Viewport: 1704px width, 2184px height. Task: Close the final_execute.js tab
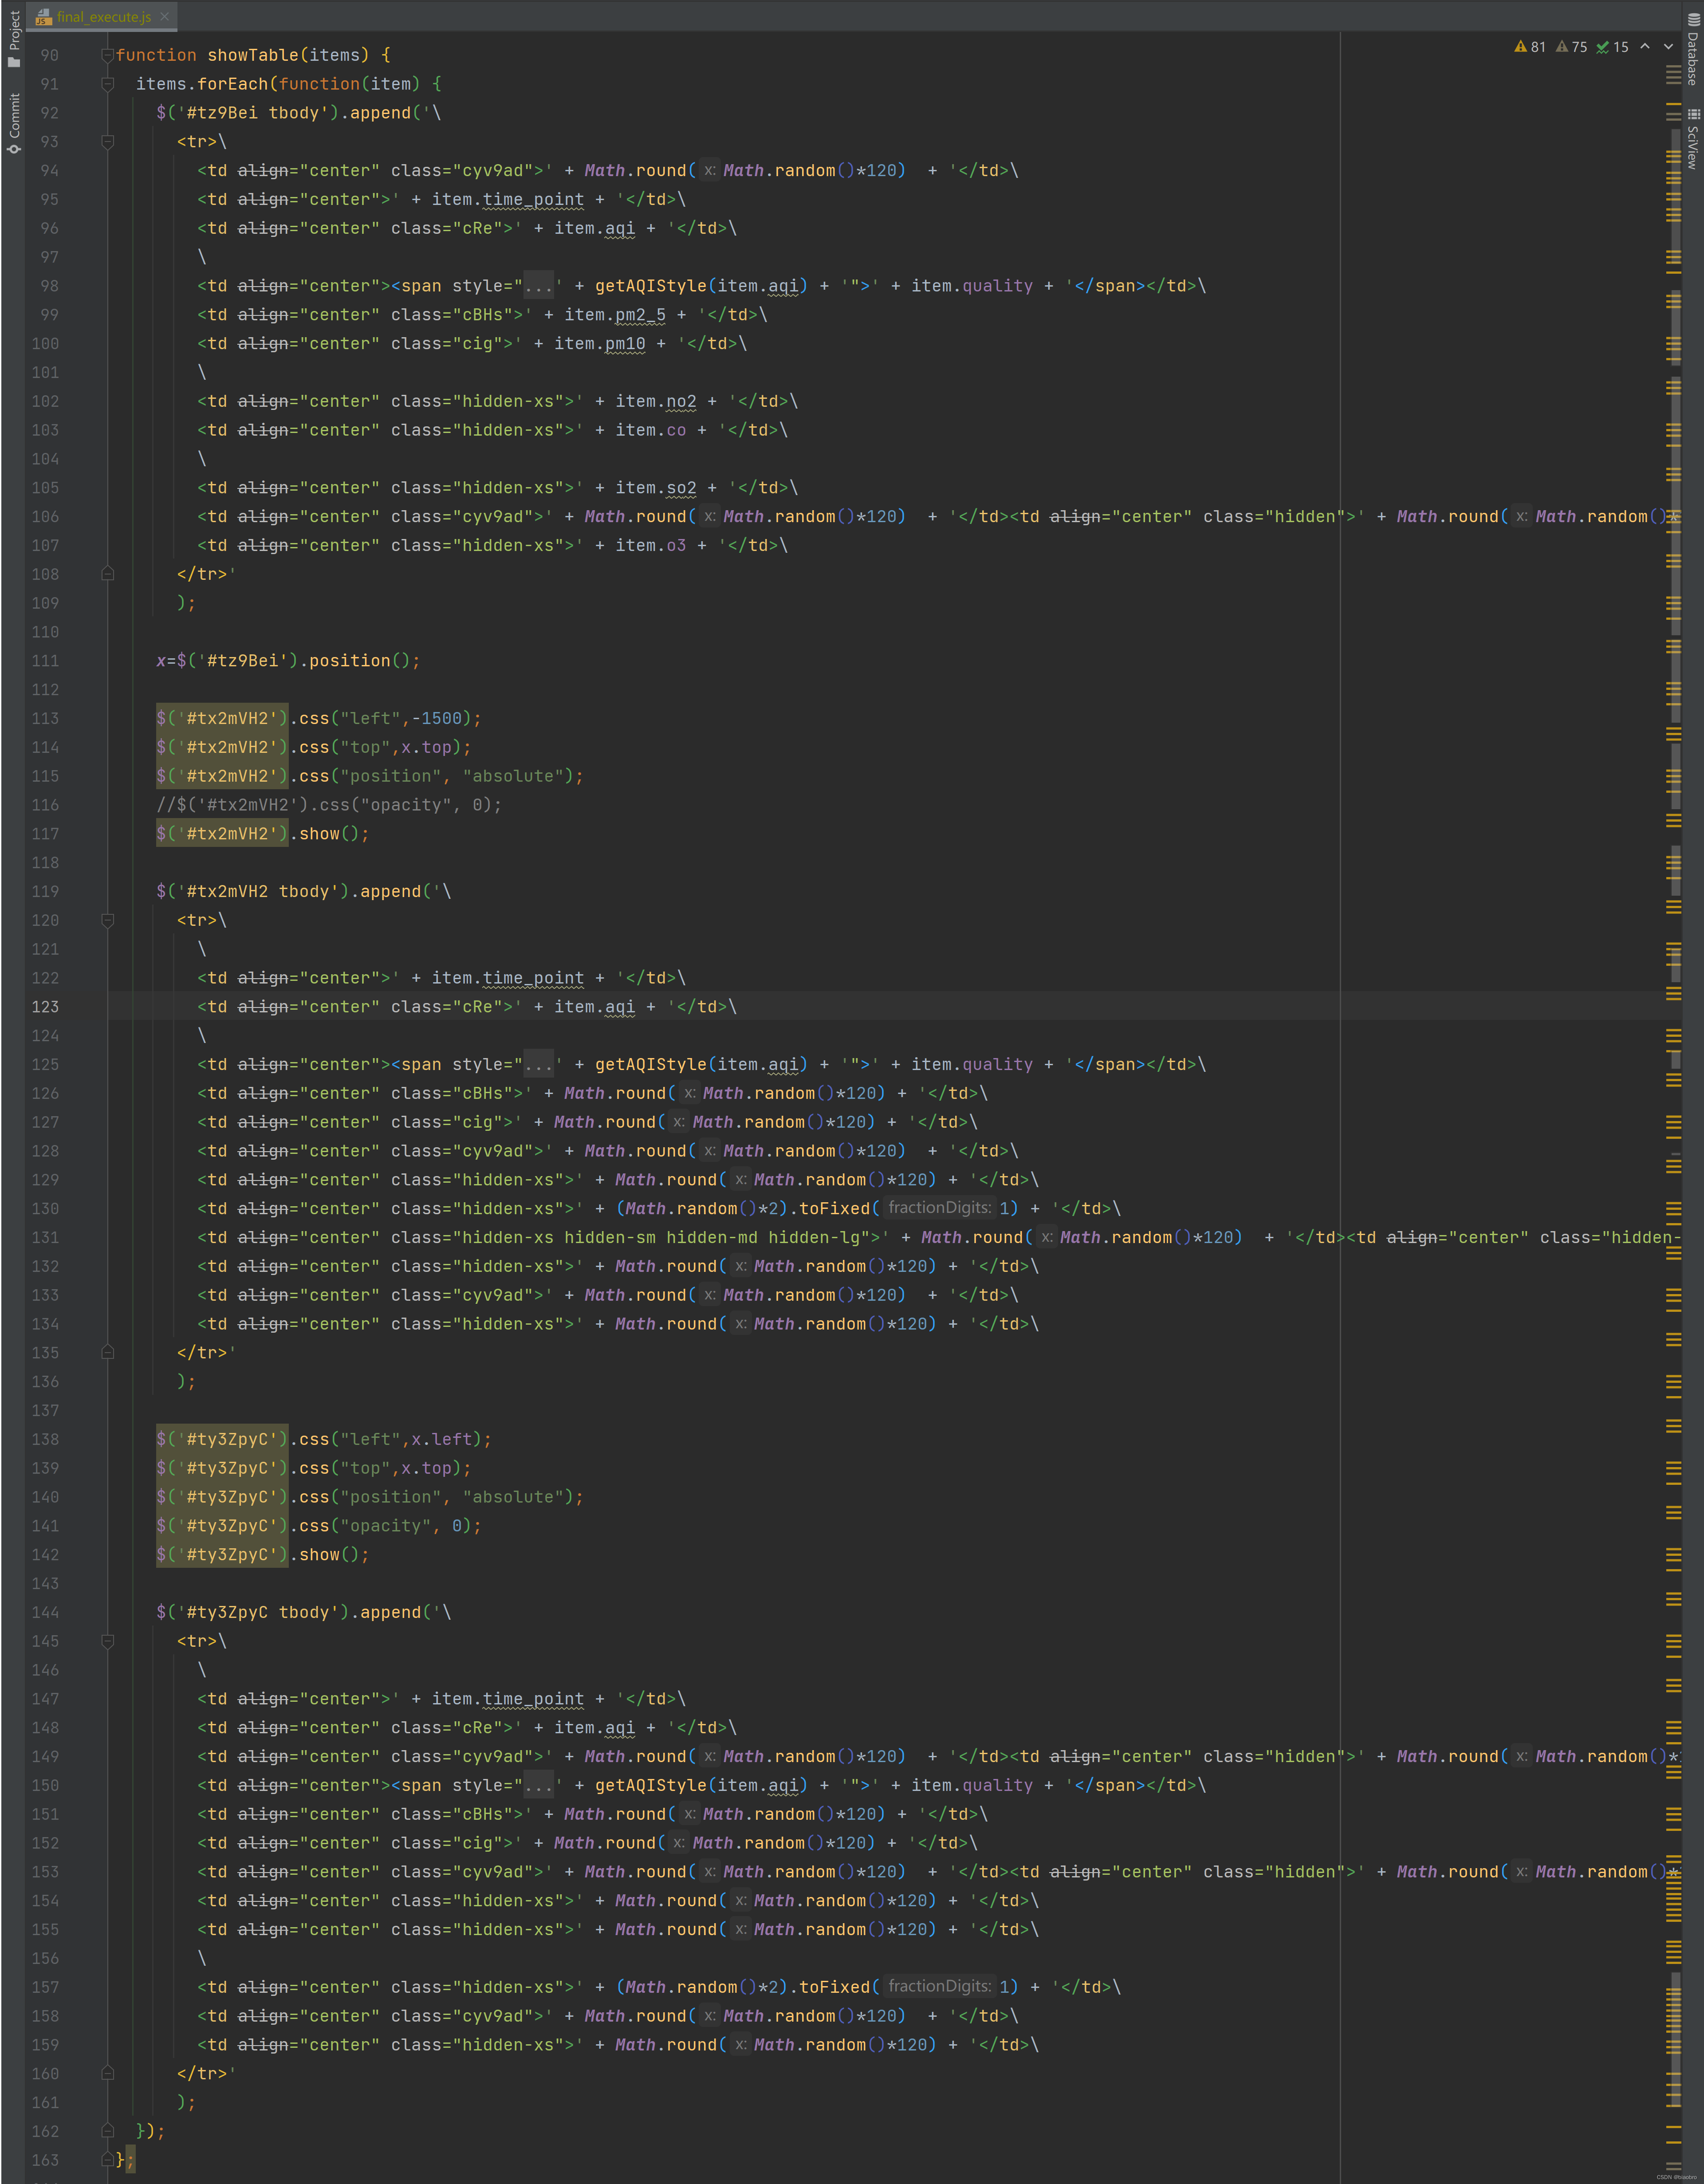pyautogui.click(x=165, y=17)
